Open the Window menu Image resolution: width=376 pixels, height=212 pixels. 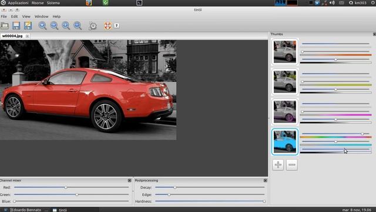(x=41, y=16)
